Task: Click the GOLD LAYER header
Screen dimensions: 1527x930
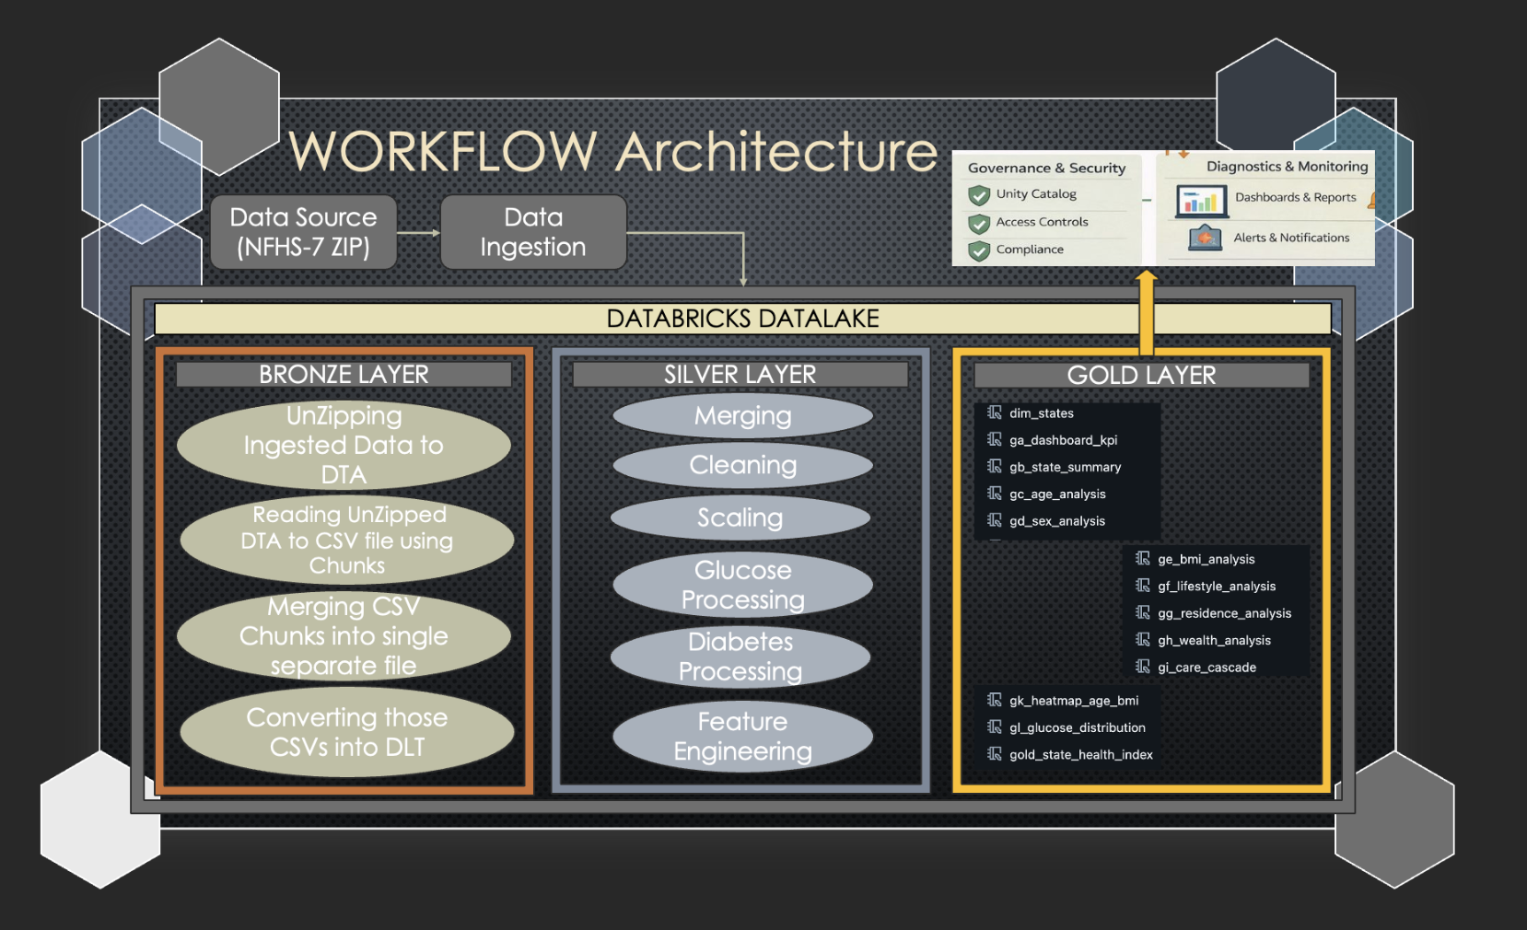Action: [1142, 375]
